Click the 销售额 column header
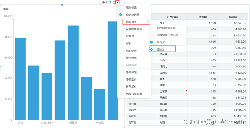 click(233, 17)
